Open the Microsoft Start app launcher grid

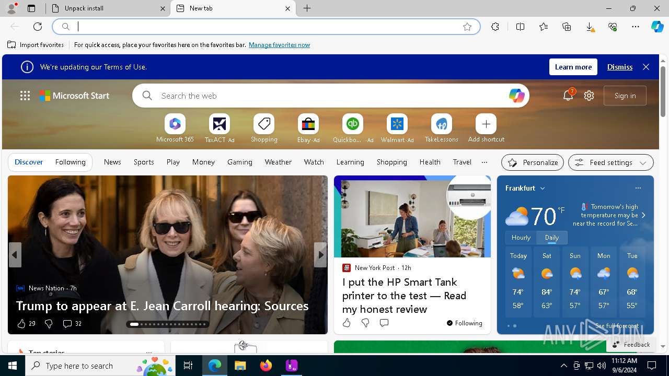point(25,96)
